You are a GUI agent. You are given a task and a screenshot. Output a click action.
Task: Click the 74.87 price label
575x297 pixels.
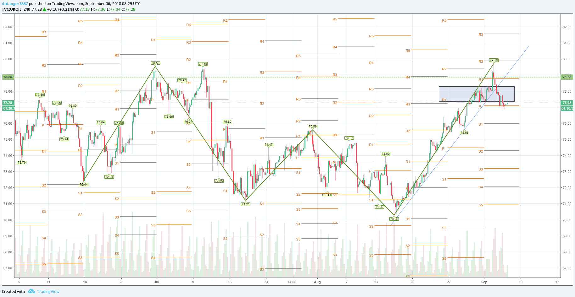(x=349, y=138)
